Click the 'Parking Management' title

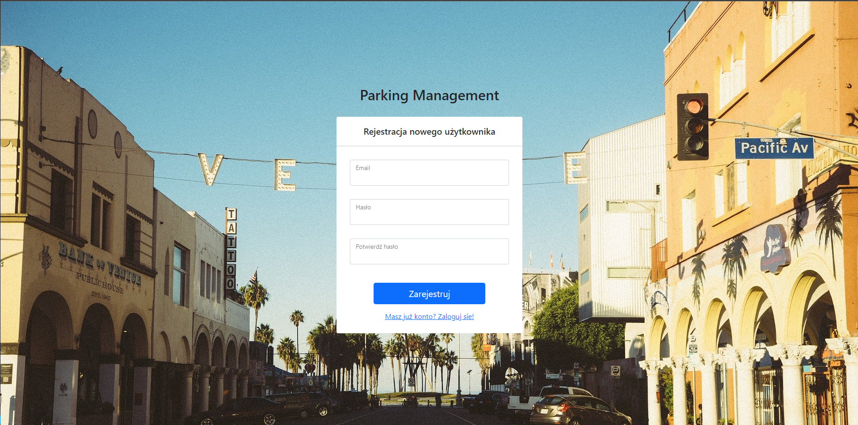(x=429, y=95)
